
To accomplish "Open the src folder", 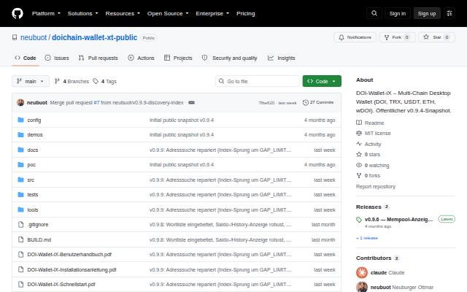I will (x=31, y=180).
